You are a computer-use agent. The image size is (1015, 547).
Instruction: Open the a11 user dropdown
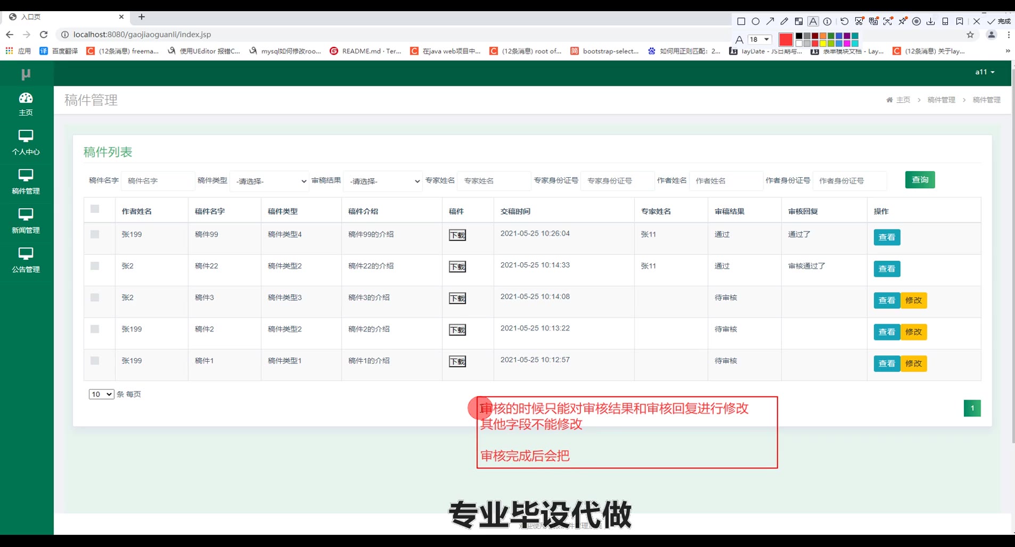coord(985,72)
